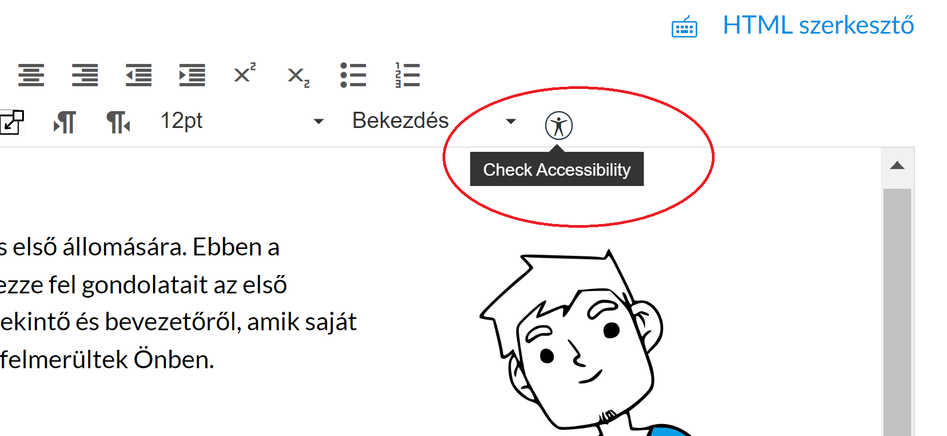Toggle subscript formatting
947x436 pixels.
pos(299,77)
